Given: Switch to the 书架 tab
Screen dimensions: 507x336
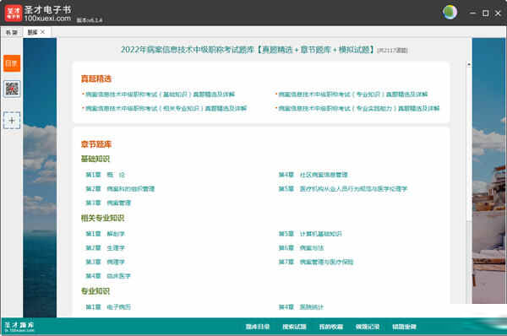Looking at the screenshot, I should coord(12,32).
